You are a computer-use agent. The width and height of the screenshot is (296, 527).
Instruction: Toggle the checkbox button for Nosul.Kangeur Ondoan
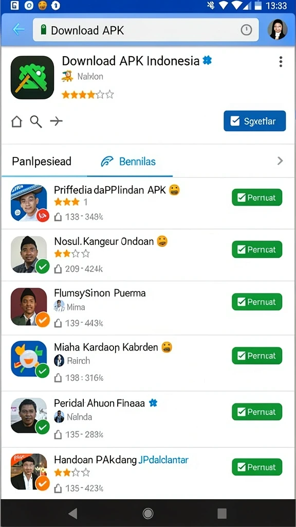pos(257,250)
